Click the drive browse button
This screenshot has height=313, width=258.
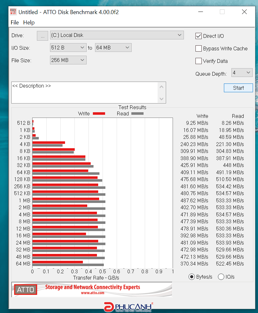point(42,36)
